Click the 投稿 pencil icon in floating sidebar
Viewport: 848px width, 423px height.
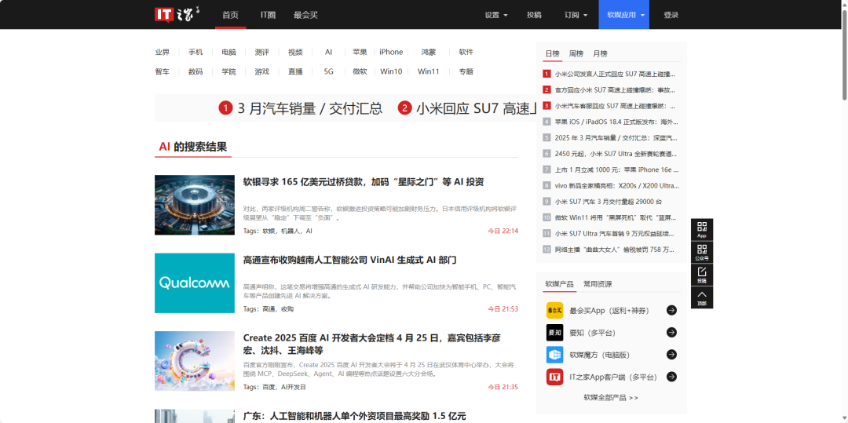(701, 275)
